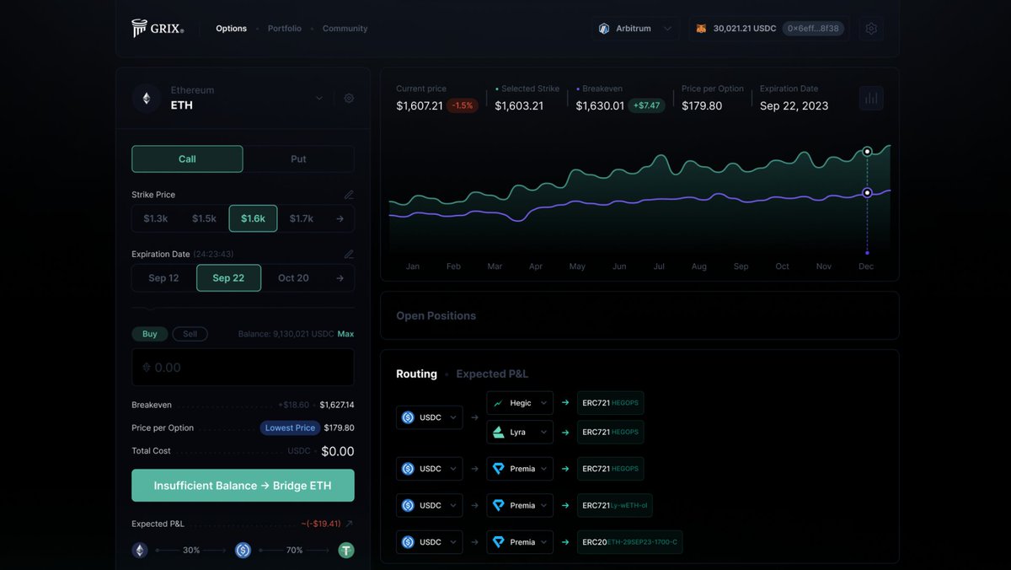Switch the option type to Put

(x=299, y=159)
